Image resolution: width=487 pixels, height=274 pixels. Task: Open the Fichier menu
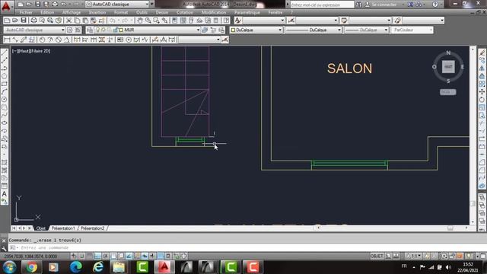(26, 12)
